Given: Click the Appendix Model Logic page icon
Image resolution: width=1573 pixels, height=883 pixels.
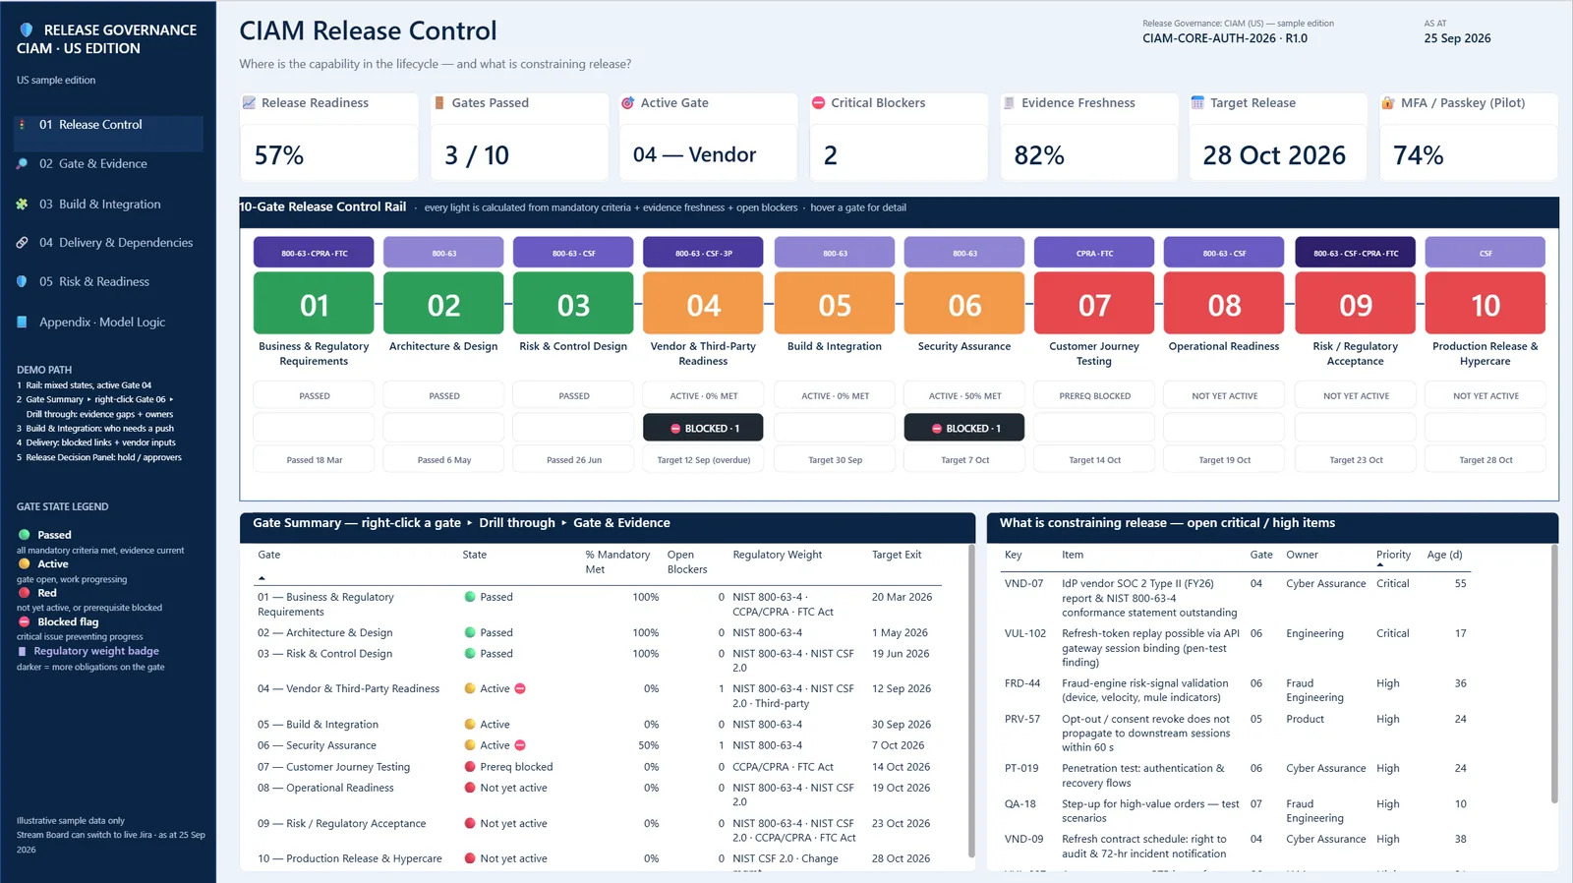Looking at the screenshot, I should (x=22, y=323).
